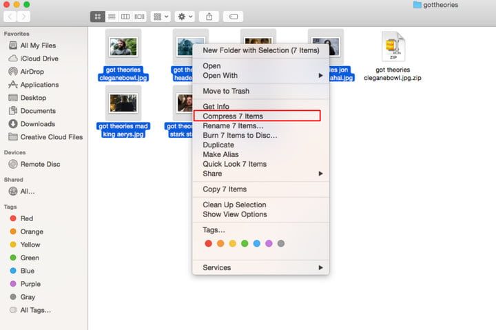496x330 pixels.
Task: Switch to list view in toolbar
Action: tap(111, 16)
